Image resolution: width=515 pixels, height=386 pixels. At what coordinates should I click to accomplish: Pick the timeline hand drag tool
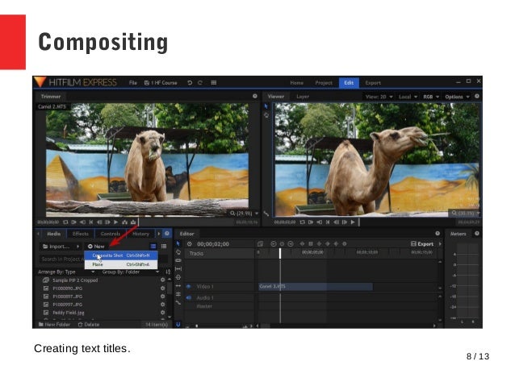pos(178,252)
